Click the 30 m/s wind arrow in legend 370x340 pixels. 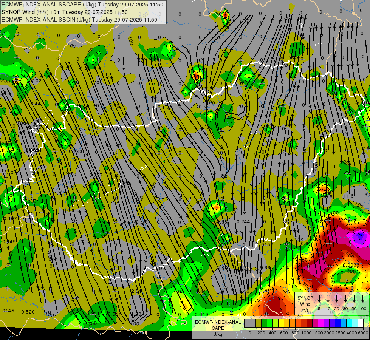(x=345, y=299)
